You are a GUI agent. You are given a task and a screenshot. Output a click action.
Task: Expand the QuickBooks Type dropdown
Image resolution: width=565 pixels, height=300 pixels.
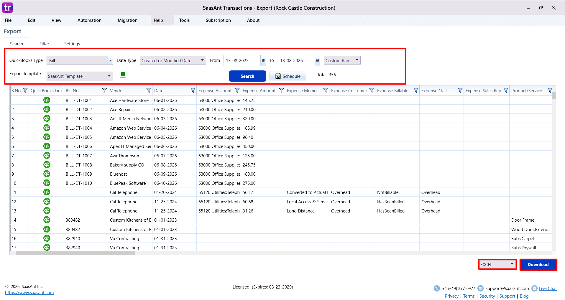pos(110,60)
